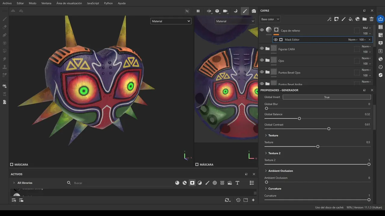385x216 pixels.
Task: Open the Ventana menu
Action: tap(46, 3)
